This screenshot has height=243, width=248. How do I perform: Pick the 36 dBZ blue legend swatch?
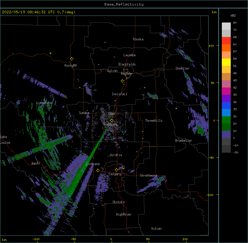pos(226,105)
